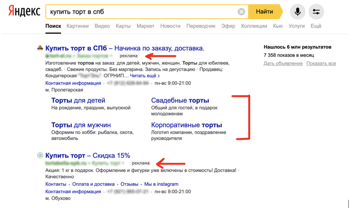The height and width of the screenshot is (208, 358).
Task: Click working hours of the м. Пролетарская ad
Action: [x=173, y=83]
